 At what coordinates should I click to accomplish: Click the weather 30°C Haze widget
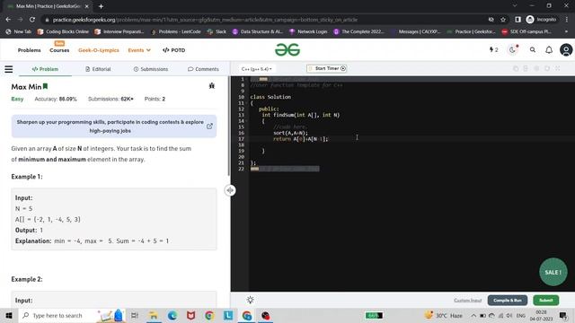[444, 315]
